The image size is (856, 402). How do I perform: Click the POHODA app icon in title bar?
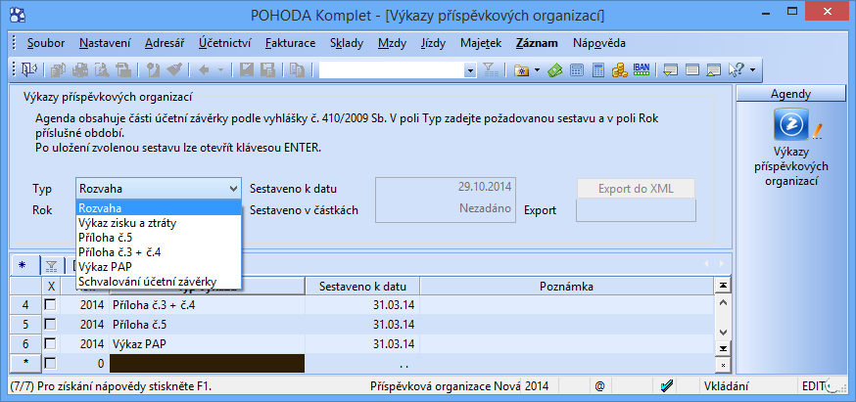click(18, 16)
